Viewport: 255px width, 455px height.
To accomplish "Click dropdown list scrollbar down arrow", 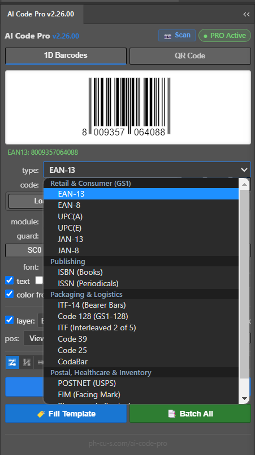I will click(x=244, y=398).
